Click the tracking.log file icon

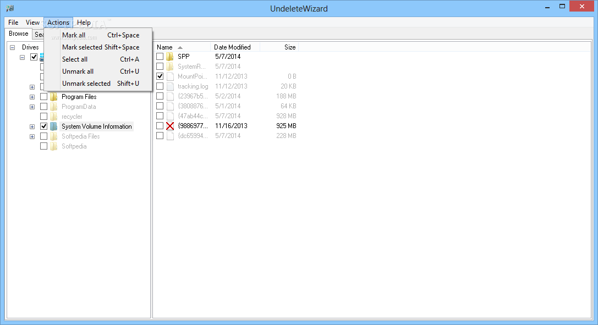[x=170, y=86]
